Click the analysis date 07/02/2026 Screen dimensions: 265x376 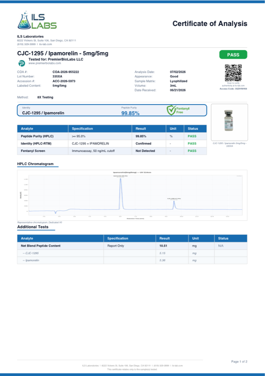click(x=177, y=72)
